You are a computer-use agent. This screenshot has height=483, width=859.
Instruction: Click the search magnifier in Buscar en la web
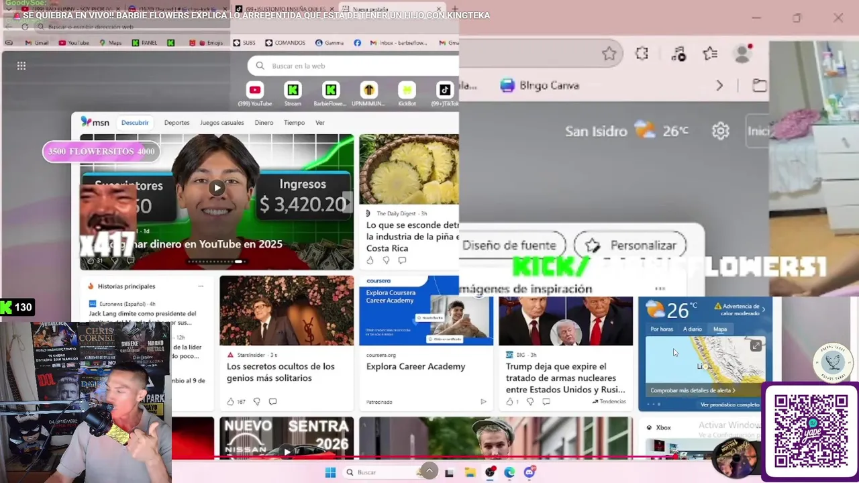coord(260,66)
